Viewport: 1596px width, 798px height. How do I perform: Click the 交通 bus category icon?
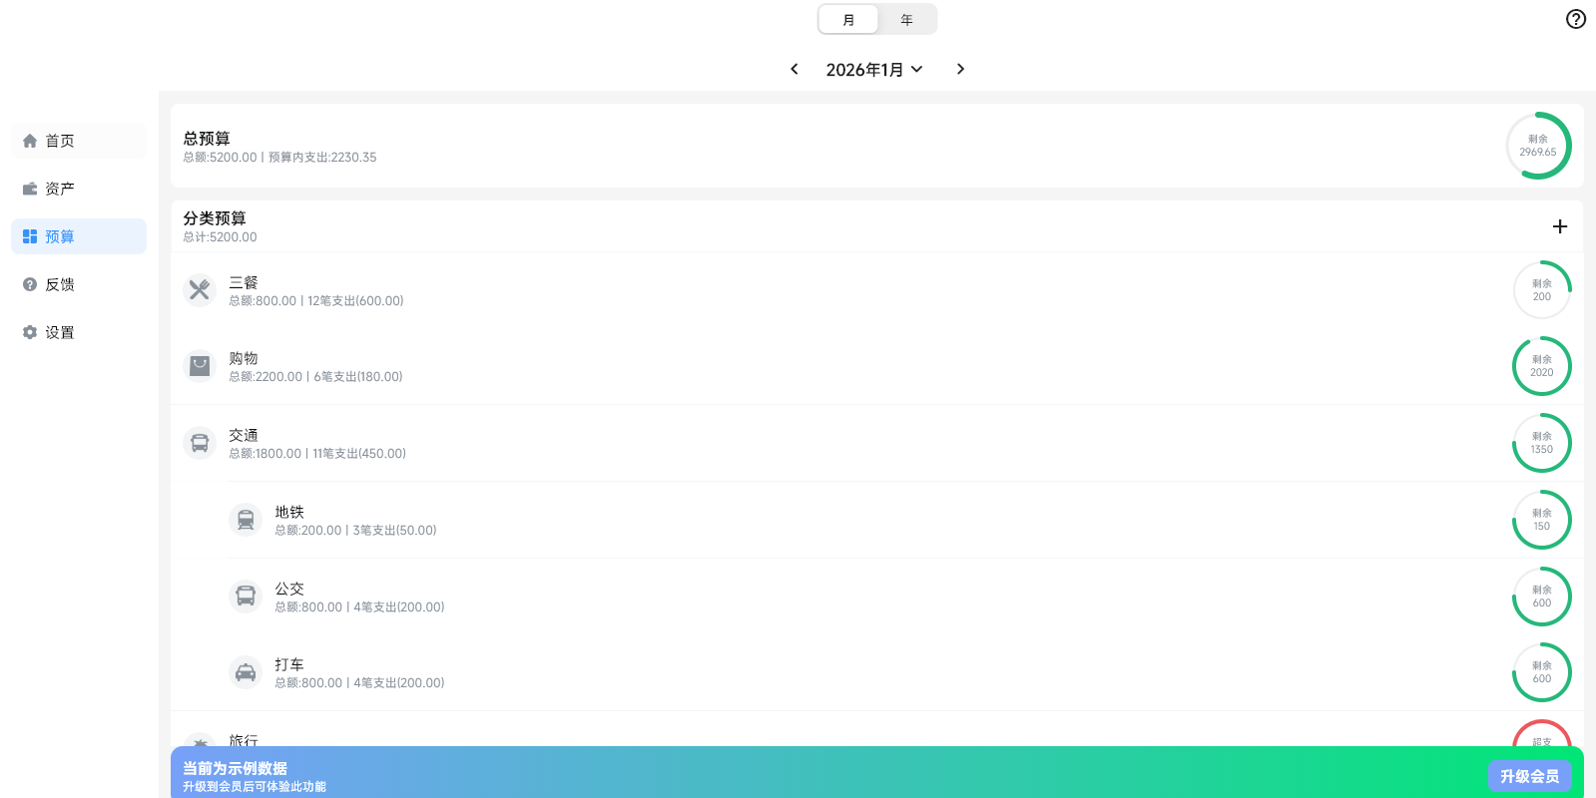pyautogui.click(x=200, y=443)
